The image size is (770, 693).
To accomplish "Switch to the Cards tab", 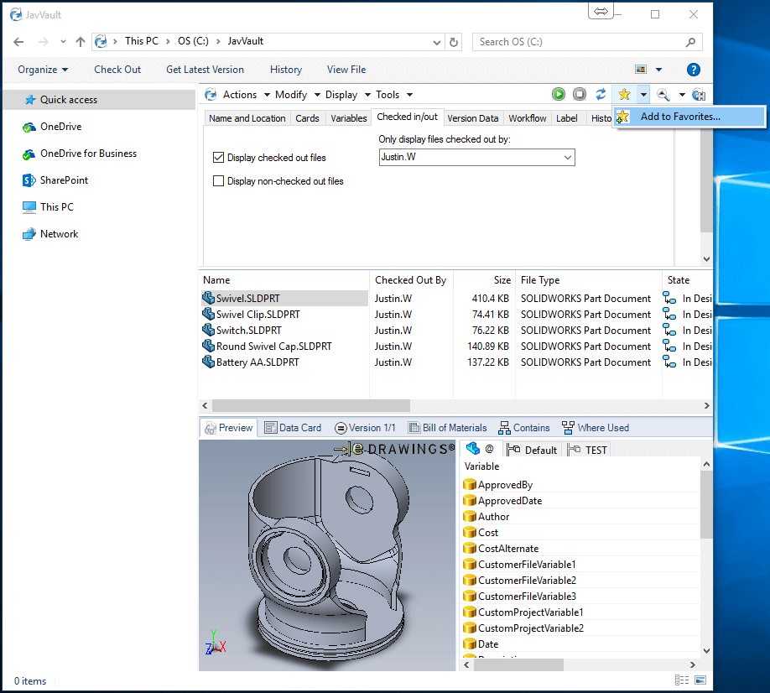I will pos(307,118).
